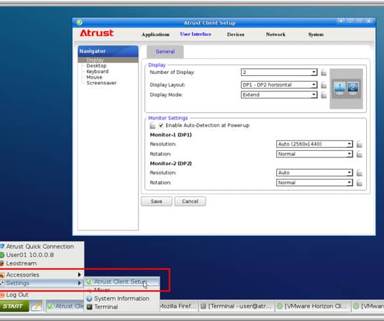
Task: Open Atrust Client Setup from Settings submenu
Action: (x=121, y=282)
